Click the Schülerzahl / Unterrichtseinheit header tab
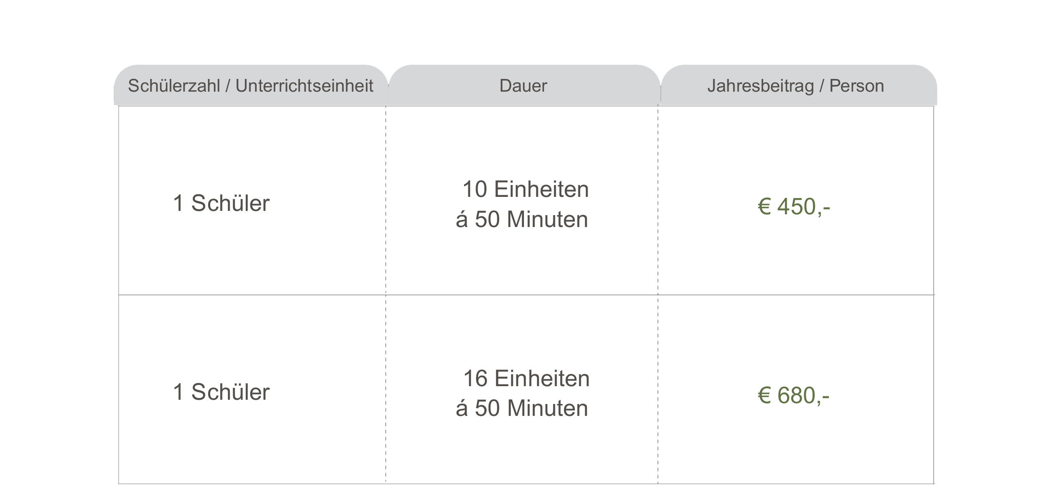This screenshot has width=1050, height=488. pos(251,85)
